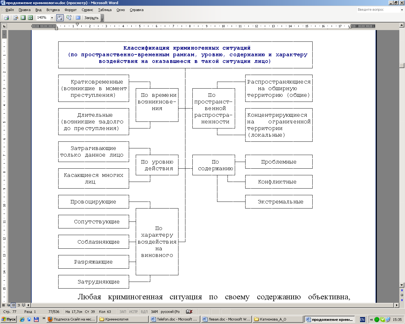The height and width of the screenshot is (324, 405).
Task: Open the Справка menu
Action: (x=137, y=10)
